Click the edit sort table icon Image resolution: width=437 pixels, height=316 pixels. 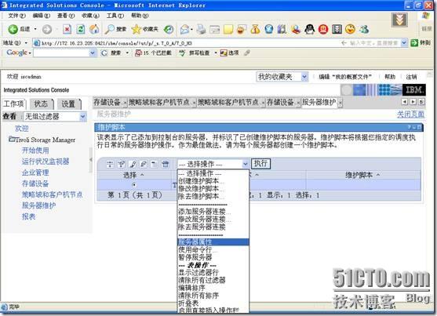point(133,164)
